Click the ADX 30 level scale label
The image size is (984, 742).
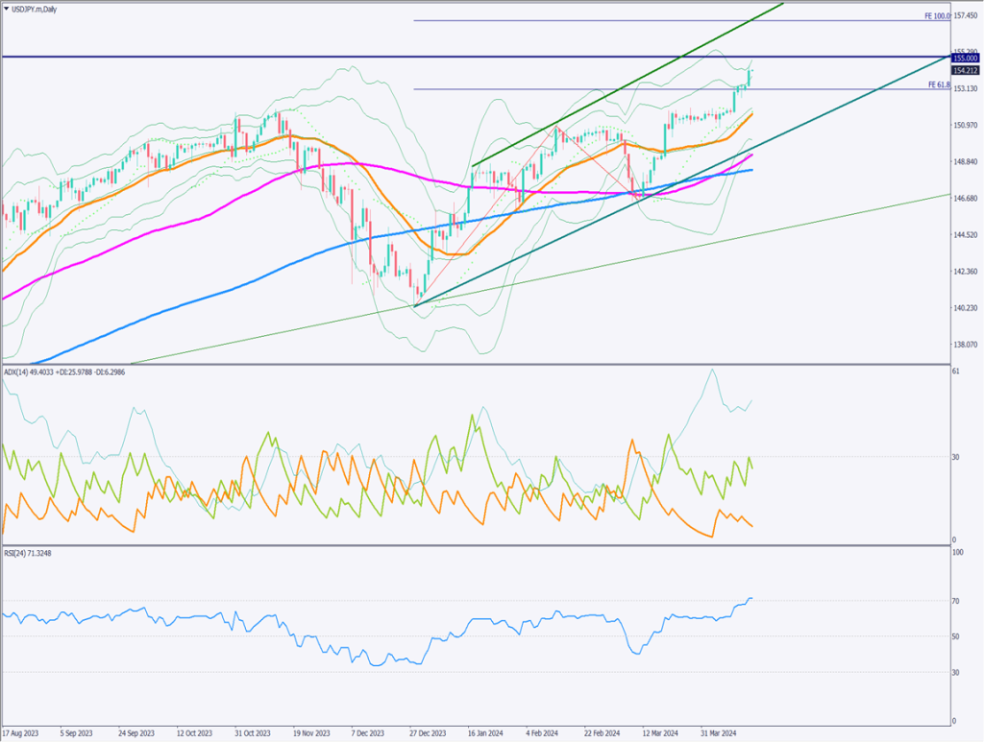957,457
